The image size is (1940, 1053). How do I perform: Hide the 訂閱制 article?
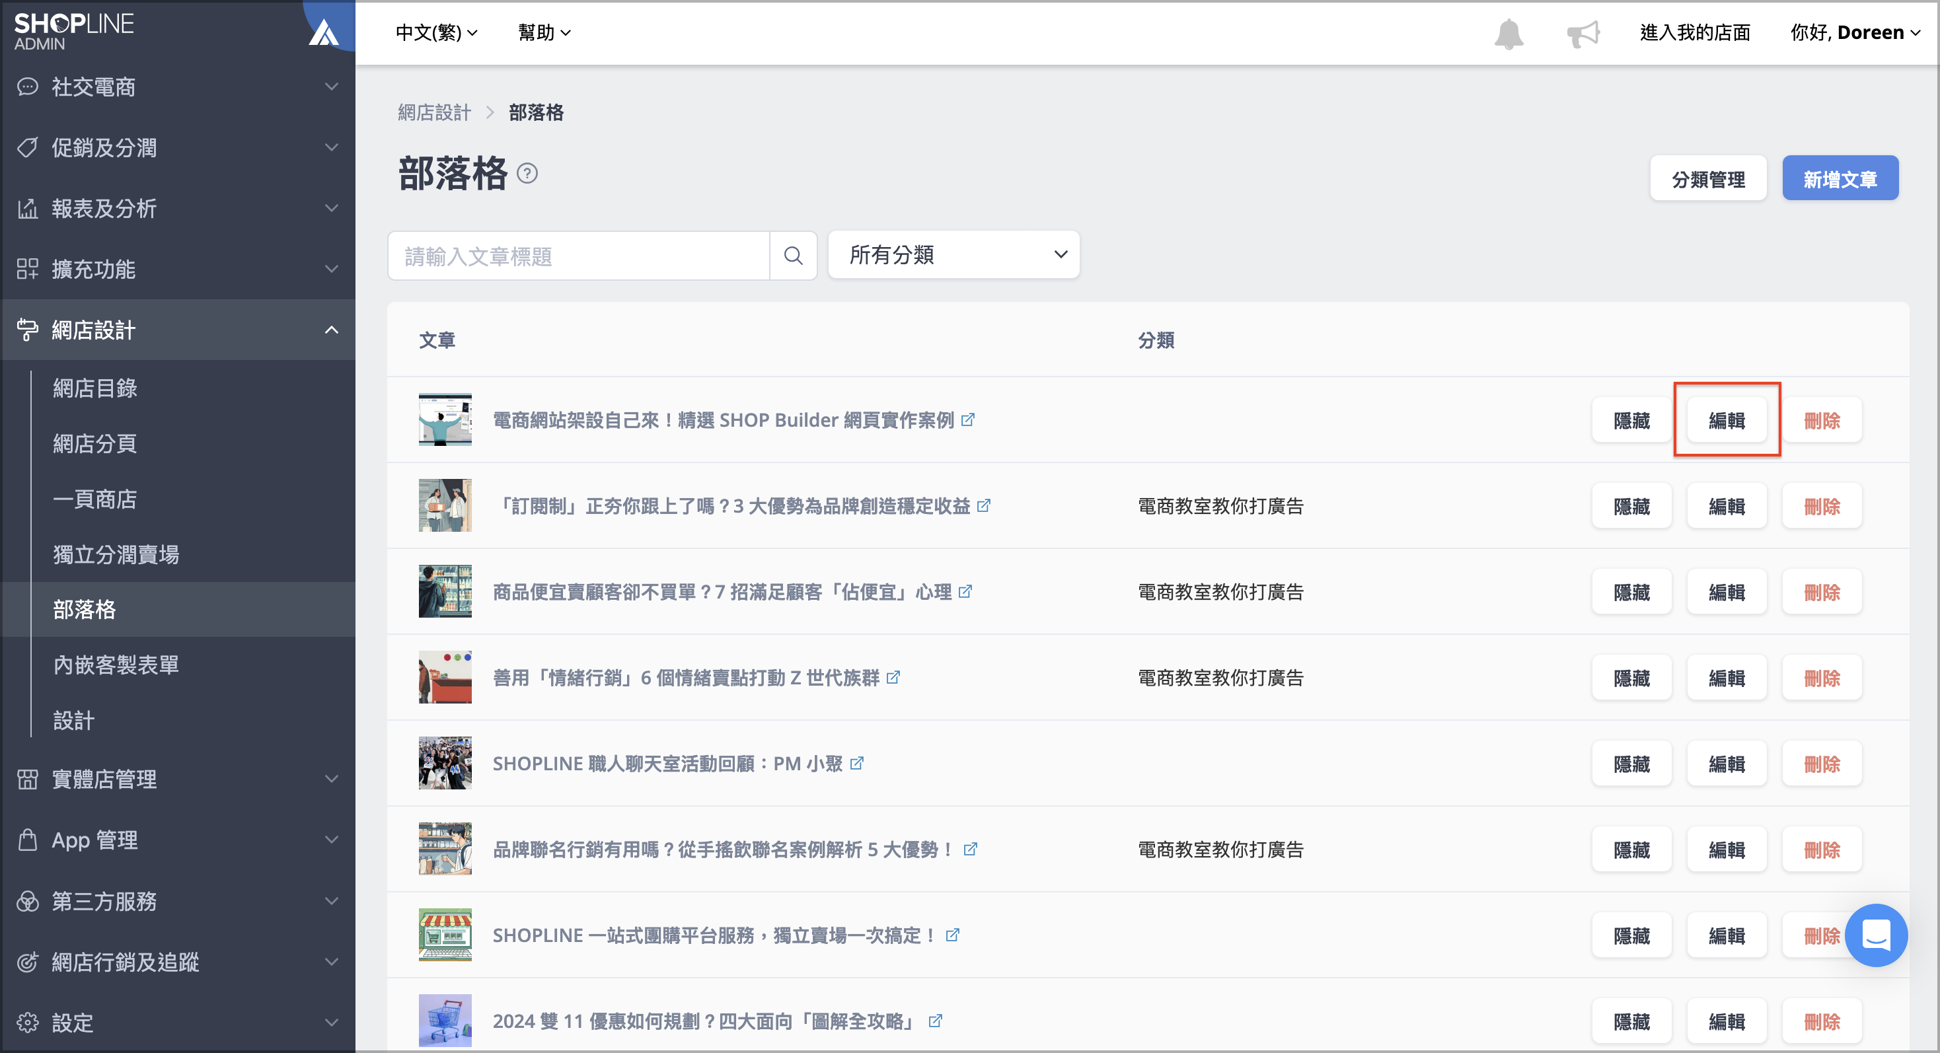1631,506
